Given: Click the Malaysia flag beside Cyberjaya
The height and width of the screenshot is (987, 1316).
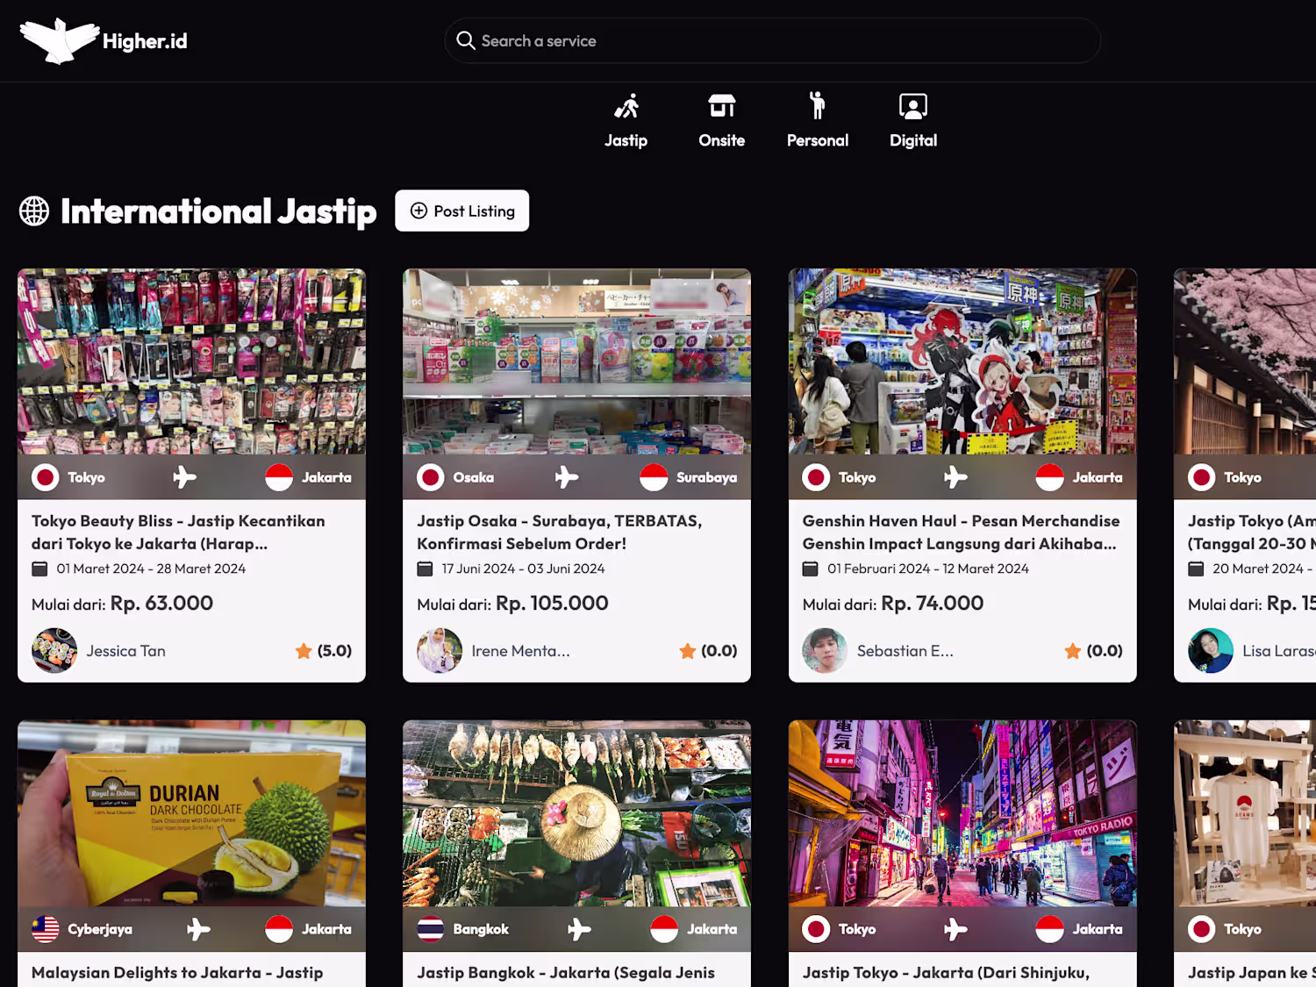Looking at the screenshot, I should click(x=46, y=929).
